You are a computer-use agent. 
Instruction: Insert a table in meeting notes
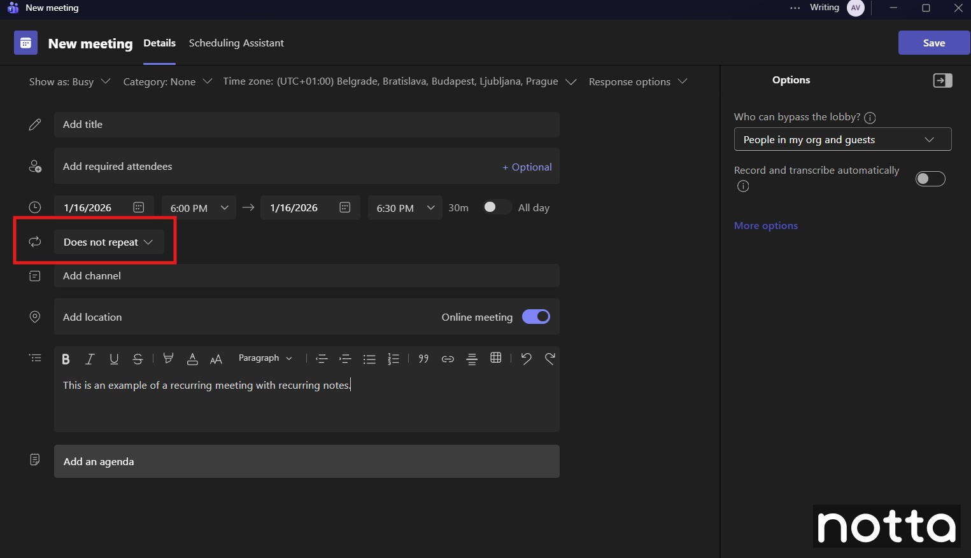tap(496, 358)
